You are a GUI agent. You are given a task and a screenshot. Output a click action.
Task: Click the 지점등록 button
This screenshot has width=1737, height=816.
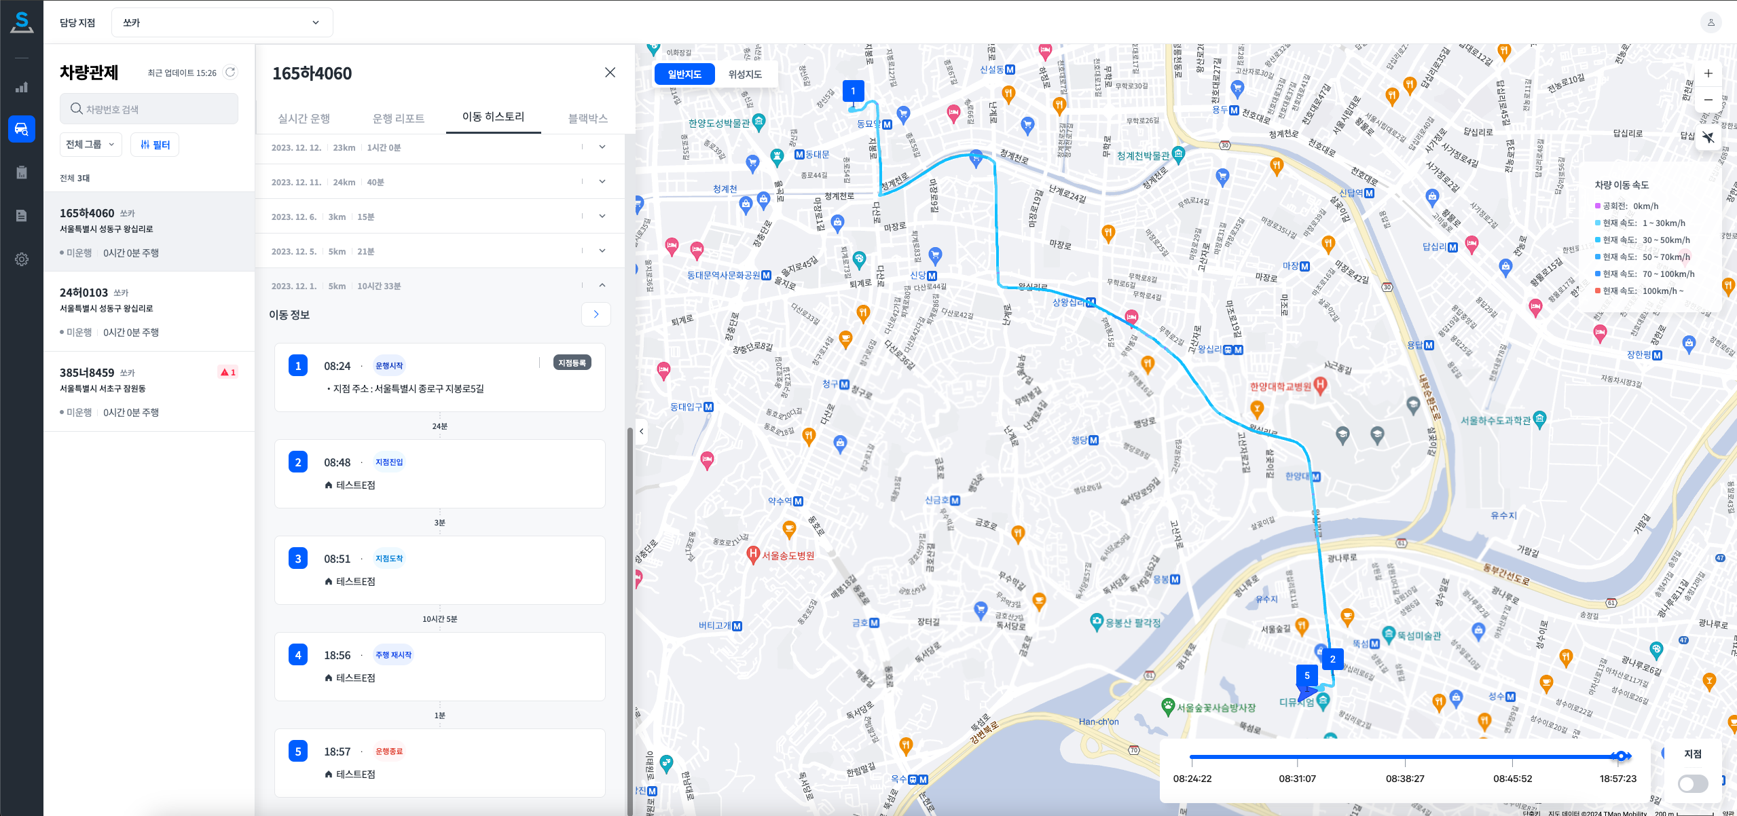[x=572, y=363]
